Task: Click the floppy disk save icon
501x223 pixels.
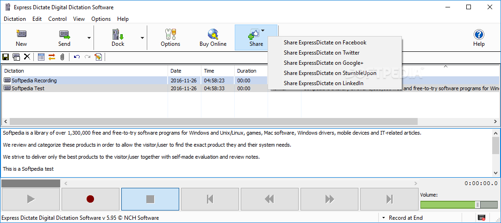Action: pos(6,57)
